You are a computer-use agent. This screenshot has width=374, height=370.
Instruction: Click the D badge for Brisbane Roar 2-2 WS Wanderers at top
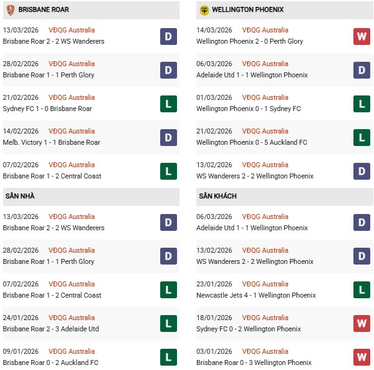168,36
